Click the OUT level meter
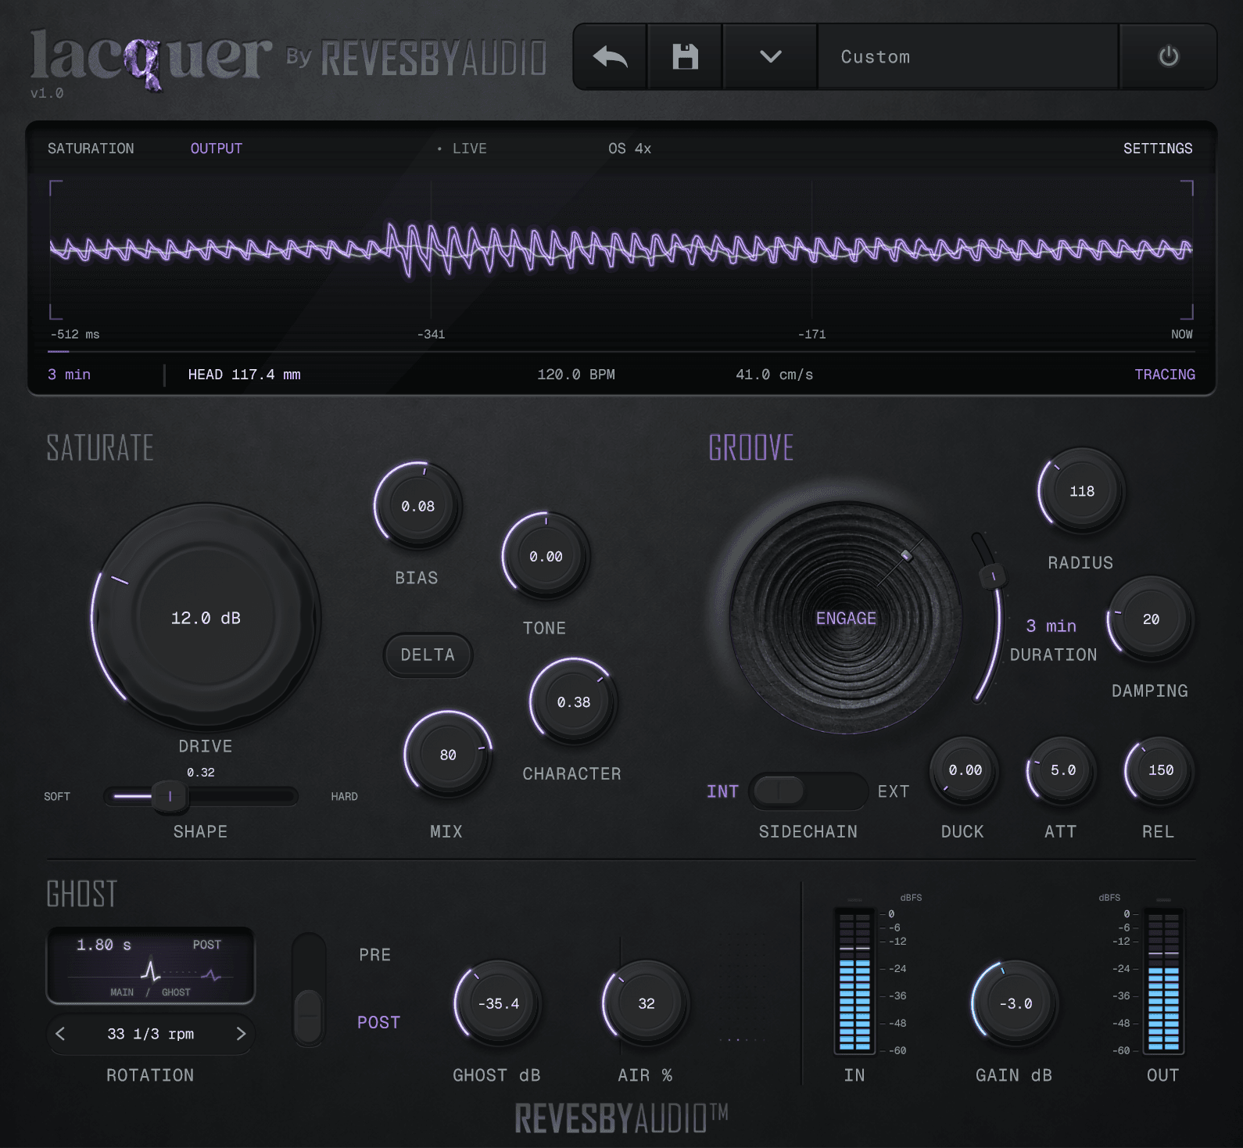Image resolution: width=1243 pixels, height=1148 pixels. coord(1163,981)
